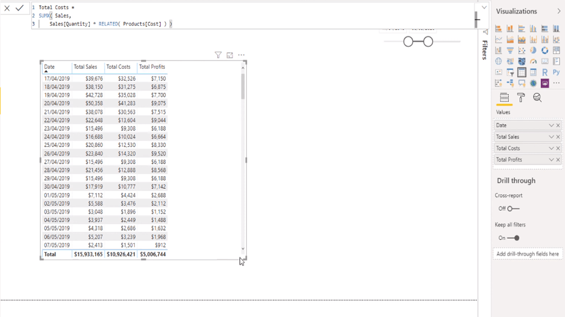Click the table vertical scrollbar thumb
Screen dimensions: 565x317
243,86
